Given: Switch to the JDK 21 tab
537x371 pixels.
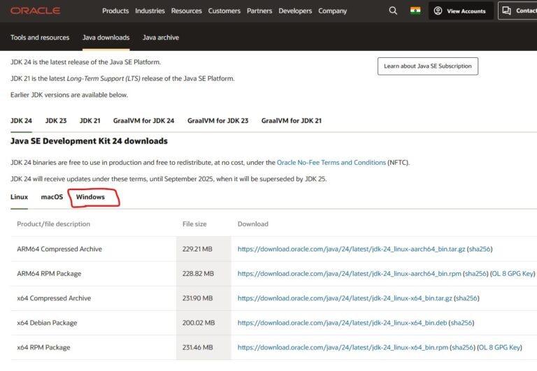Looking at the screenshot, I should [89, 120].
